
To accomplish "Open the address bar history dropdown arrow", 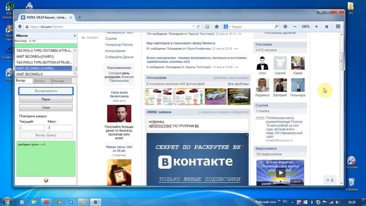I will coord(193,27).
